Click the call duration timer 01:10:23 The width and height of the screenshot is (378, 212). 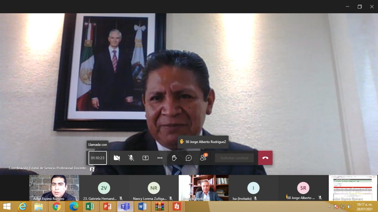[98, 158]
